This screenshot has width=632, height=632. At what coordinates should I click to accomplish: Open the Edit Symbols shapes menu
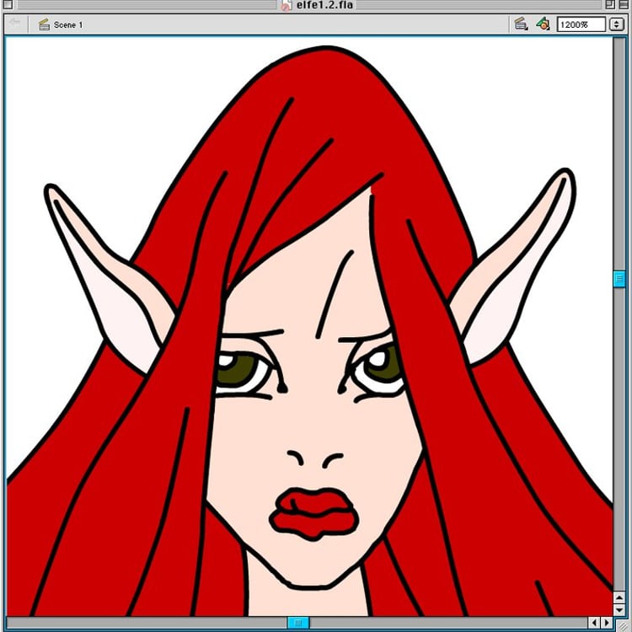(543, 24)
